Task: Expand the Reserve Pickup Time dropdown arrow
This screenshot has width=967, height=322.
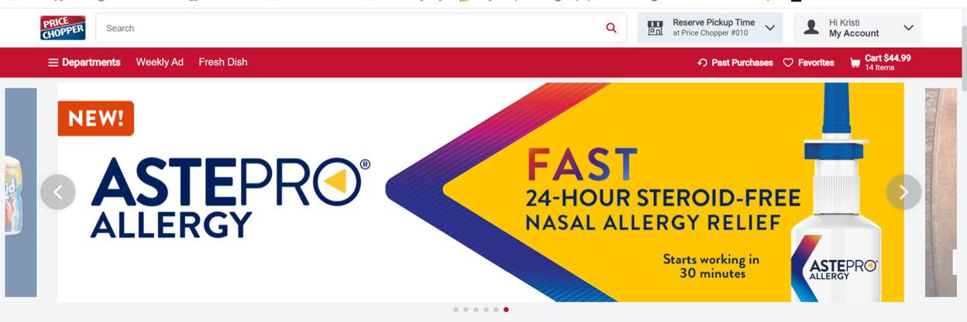Action: (x=769, y=28)
